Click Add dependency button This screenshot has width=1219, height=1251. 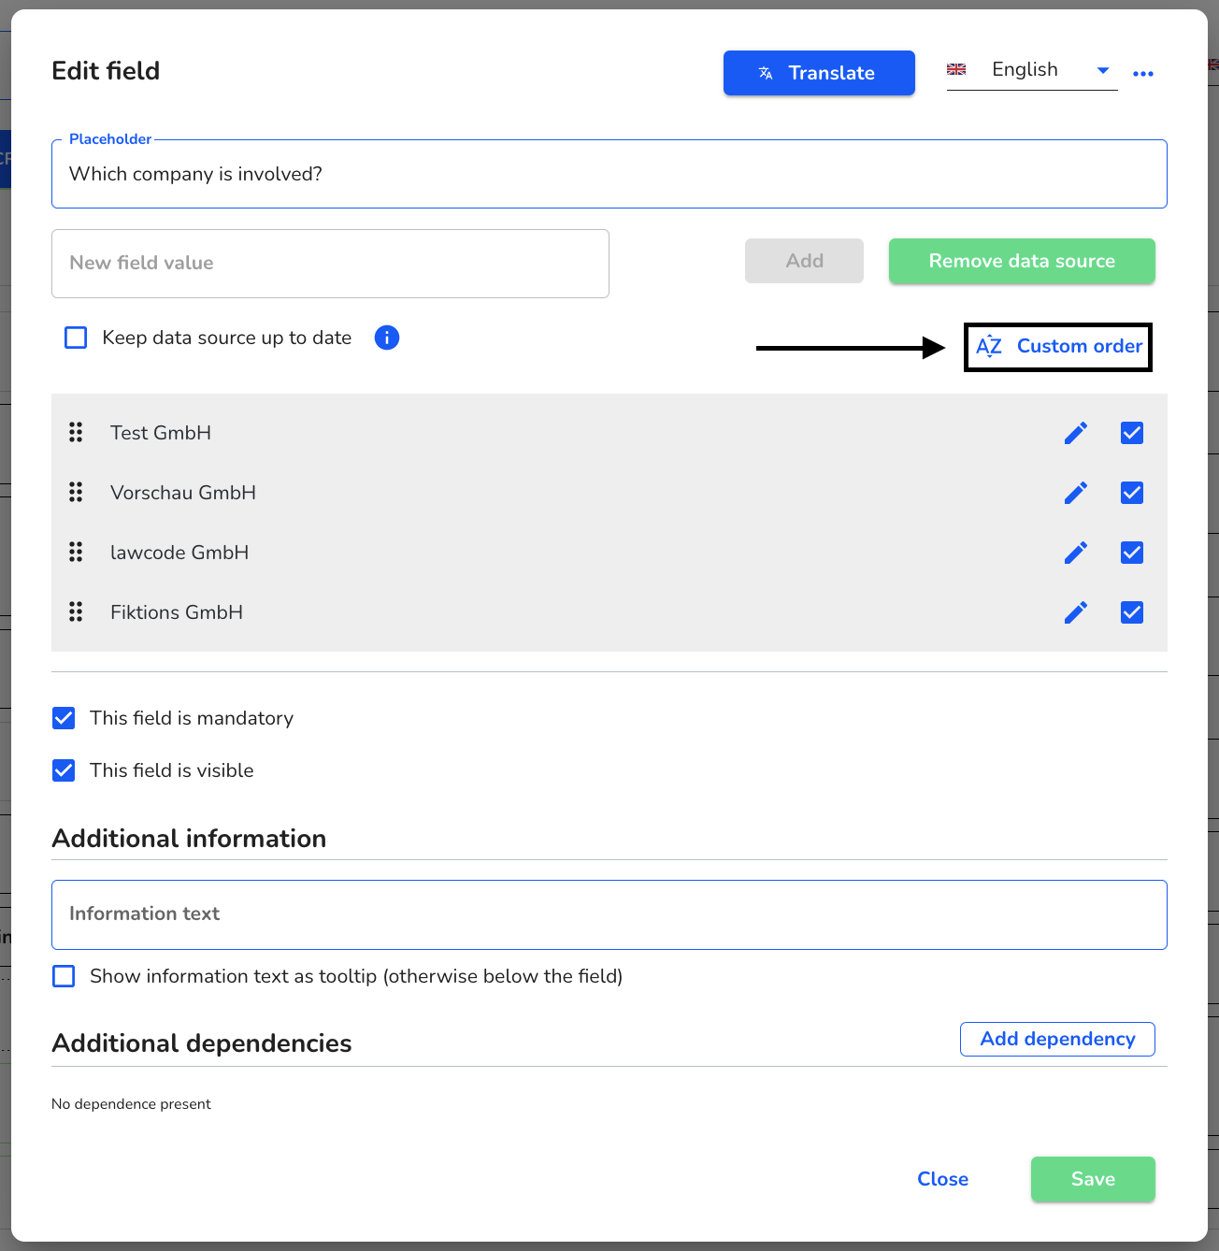[1057, 1039]
